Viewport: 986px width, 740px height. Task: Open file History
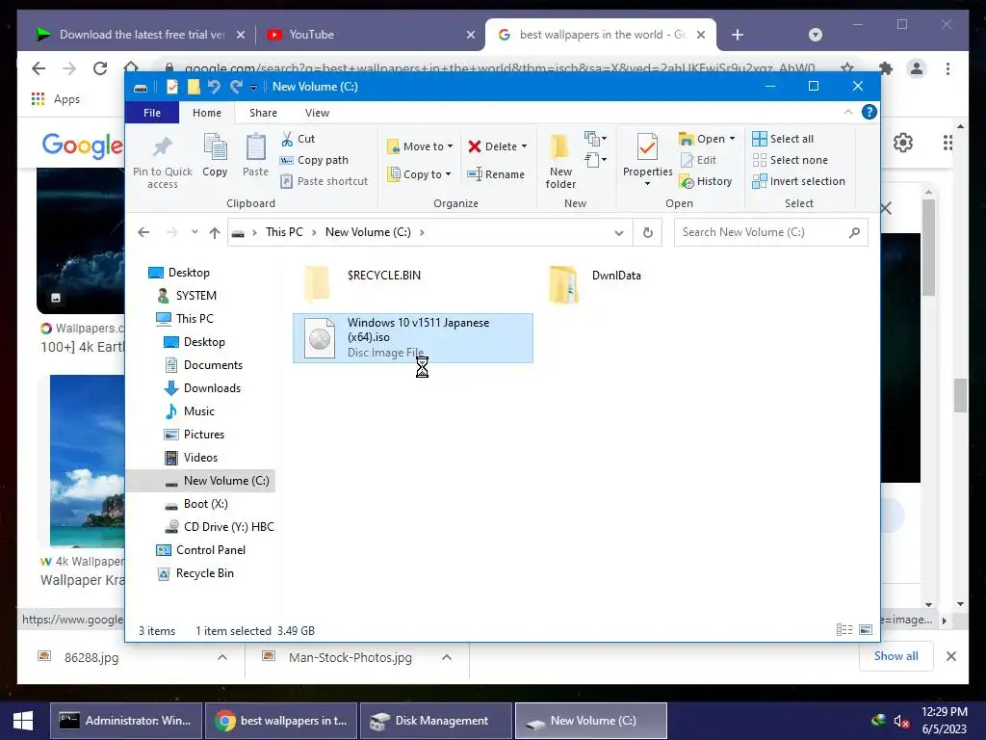706,181
